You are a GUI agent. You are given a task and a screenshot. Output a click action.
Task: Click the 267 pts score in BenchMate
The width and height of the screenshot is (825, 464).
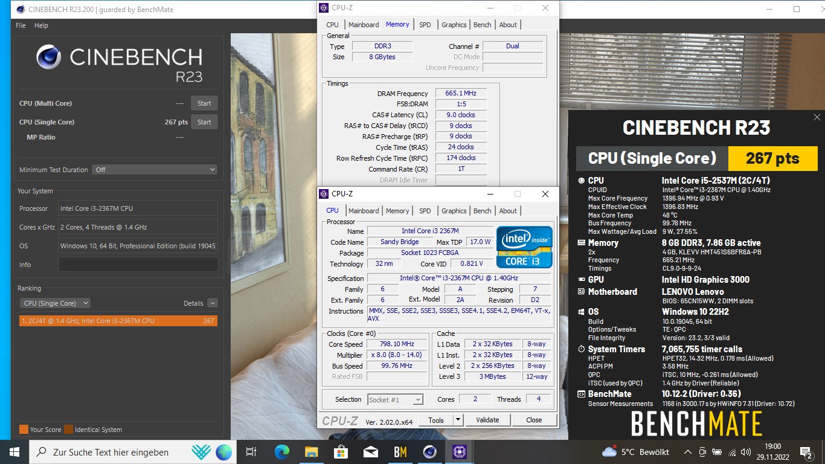point(772,158)
